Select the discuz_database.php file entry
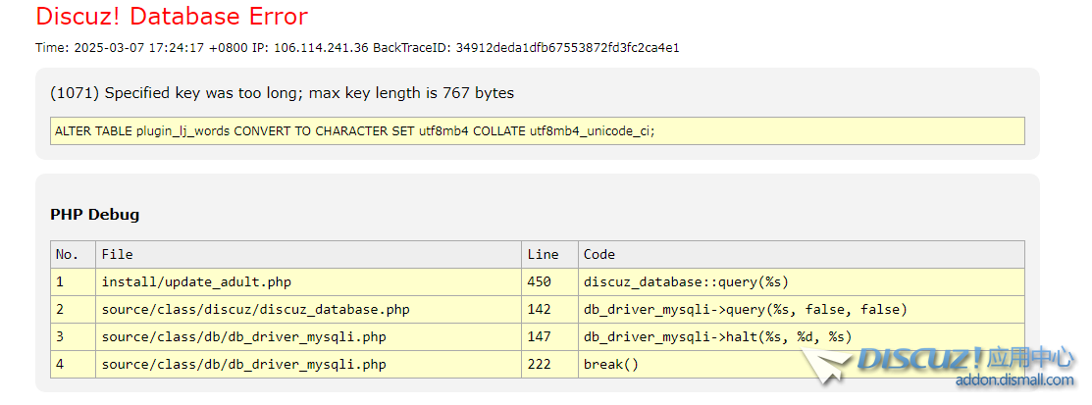This screenshot has width=1092, height=405. [255, 309]
